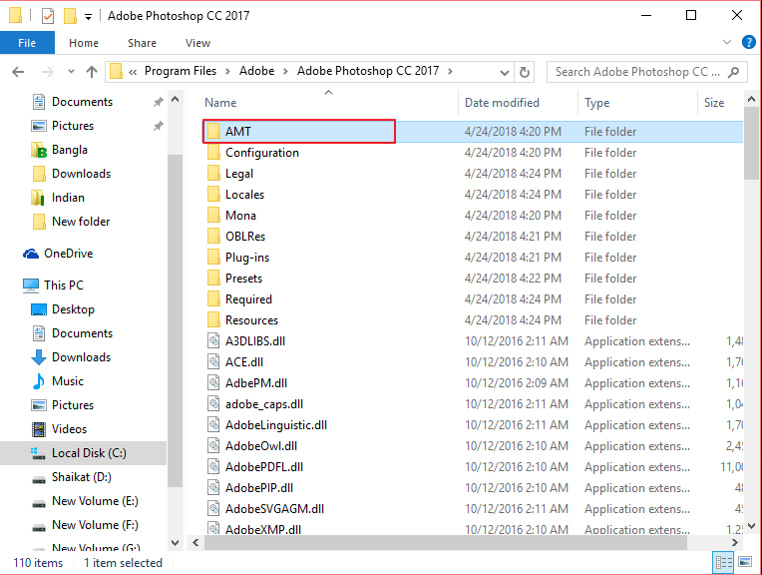Click the Properties quick access icon
762x575 pixels.
point(48,16)
